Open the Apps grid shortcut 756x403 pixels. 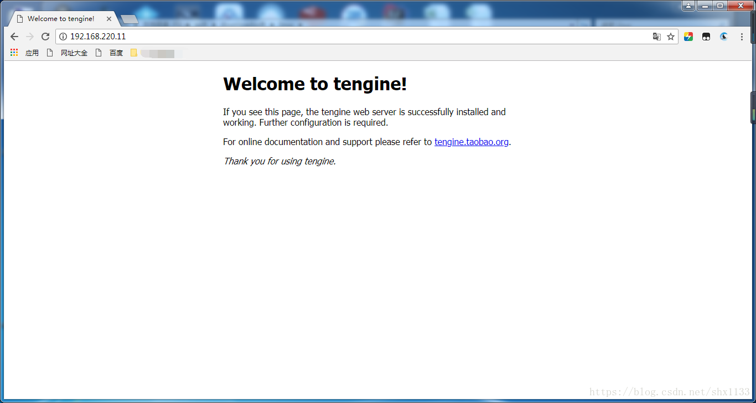[x=14, y=53]
